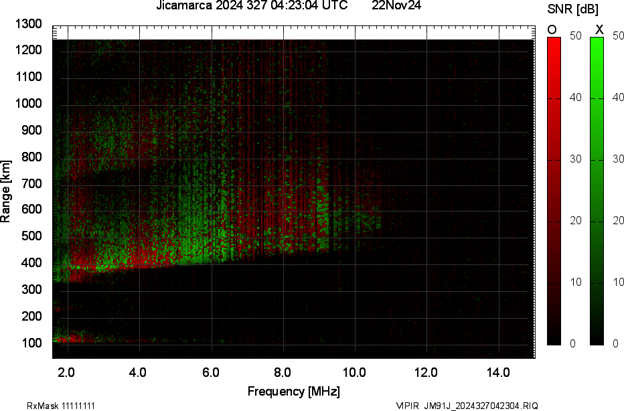Select the 100 range tick label

[33, 343]
